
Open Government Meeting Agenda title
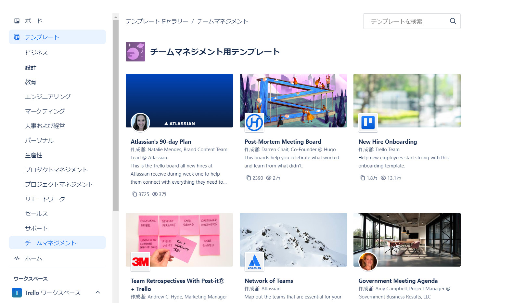tap(398, 281)
